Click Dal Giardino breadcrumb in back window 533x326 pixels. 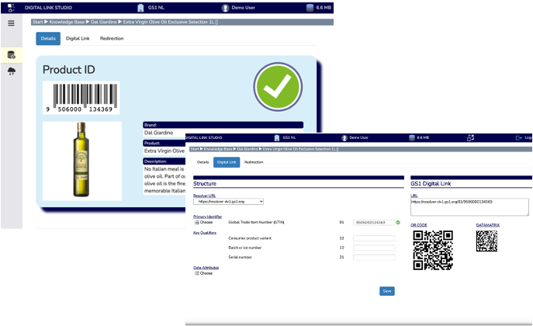point(104,22)
